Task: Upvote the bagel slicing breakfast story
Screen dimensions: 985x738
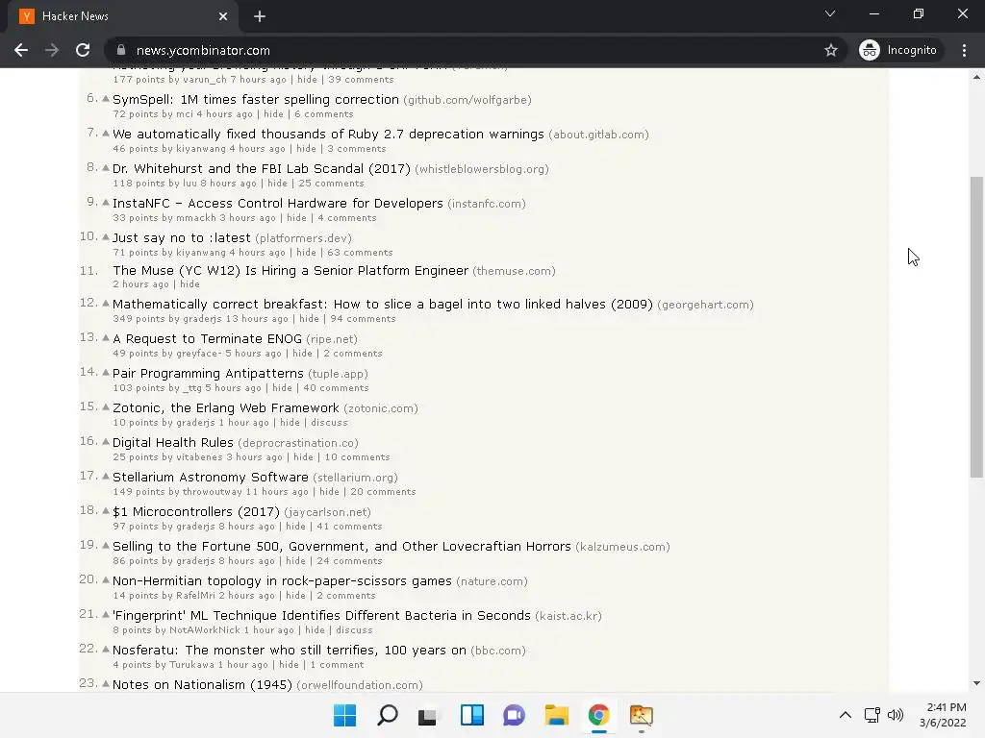Action: click(106, 303)
